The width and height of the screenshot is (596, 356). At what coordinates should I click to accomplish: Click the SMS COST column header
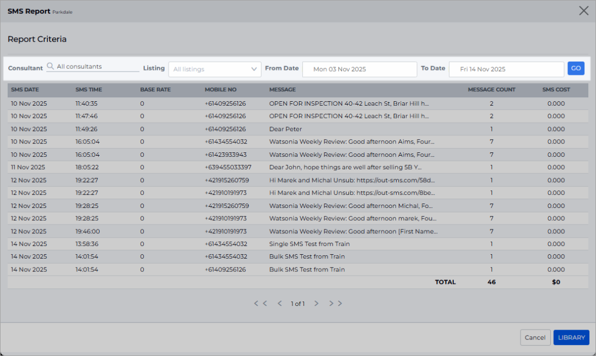[x=556, y=90]
